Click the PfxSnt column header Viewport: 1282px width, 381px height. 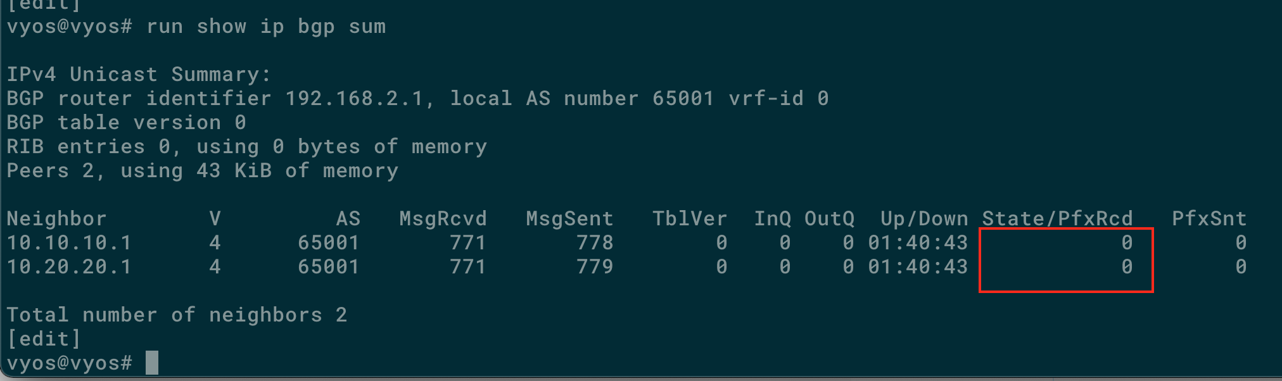coord(1209,219)
